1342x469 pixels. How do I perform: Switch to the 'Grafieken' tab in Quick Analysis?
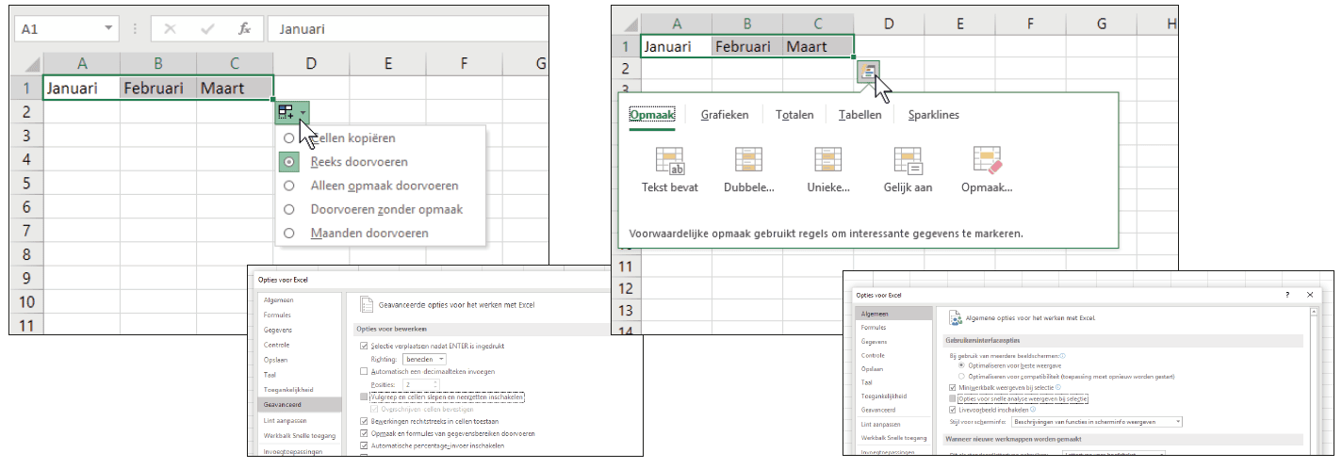pos(725,115)
